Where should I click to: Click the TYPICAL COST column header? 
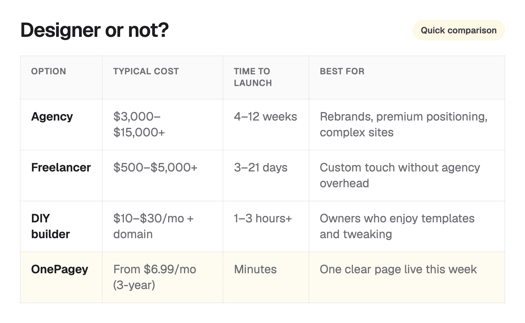(163, 78)
